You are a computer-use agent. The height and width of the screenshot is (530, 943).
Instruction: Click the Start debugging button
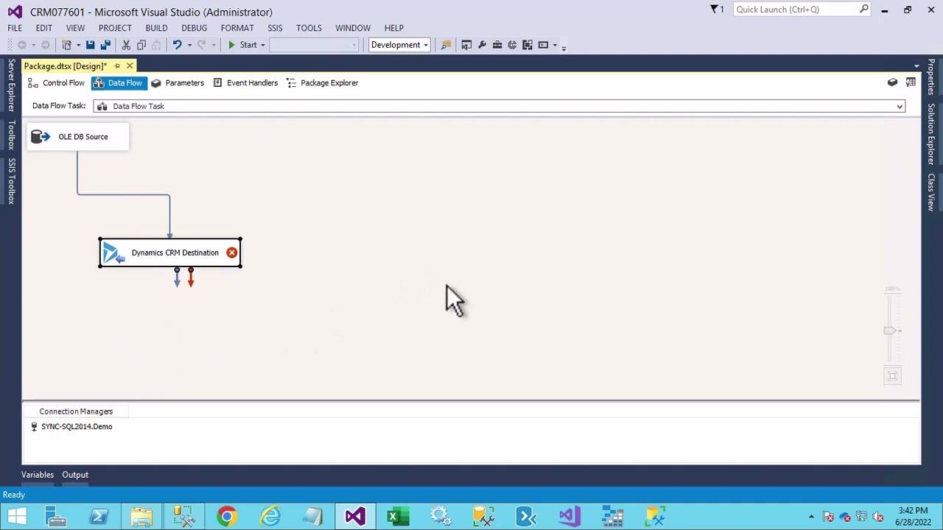[x=242, y=45]
